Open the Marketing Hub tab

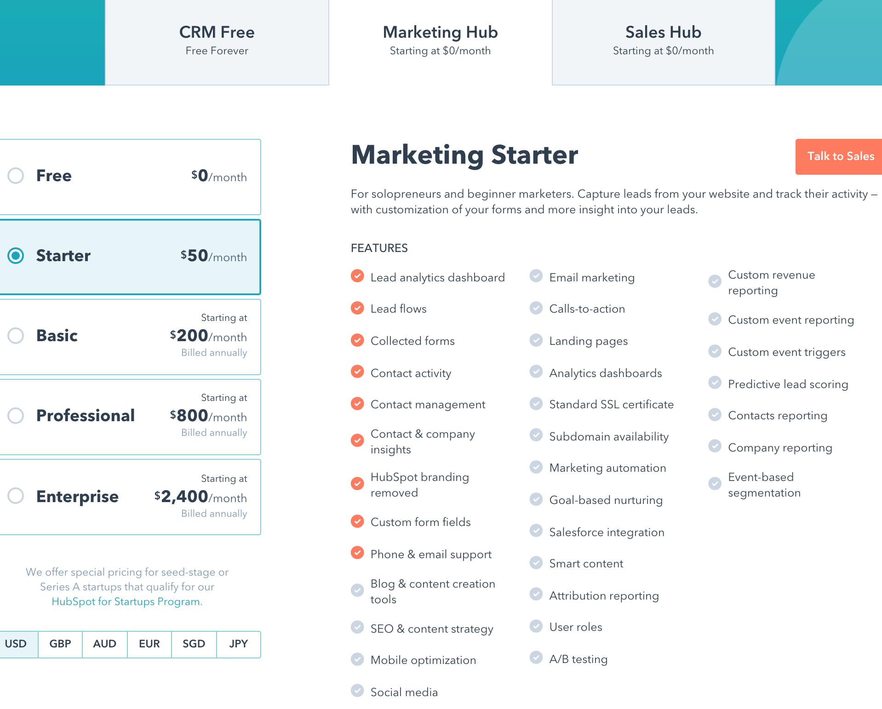tap(440, 40)
